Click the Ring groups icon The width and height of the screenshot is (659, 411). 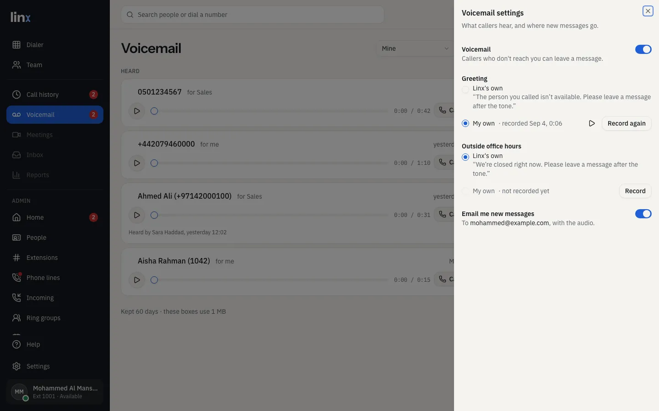(x=16, y=318)
